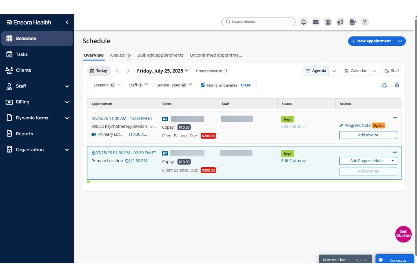The height and width of the screenshot is (278, 417).
Task: Switch to the Bulk edit appointments tab
Action: tap(160, 55)
